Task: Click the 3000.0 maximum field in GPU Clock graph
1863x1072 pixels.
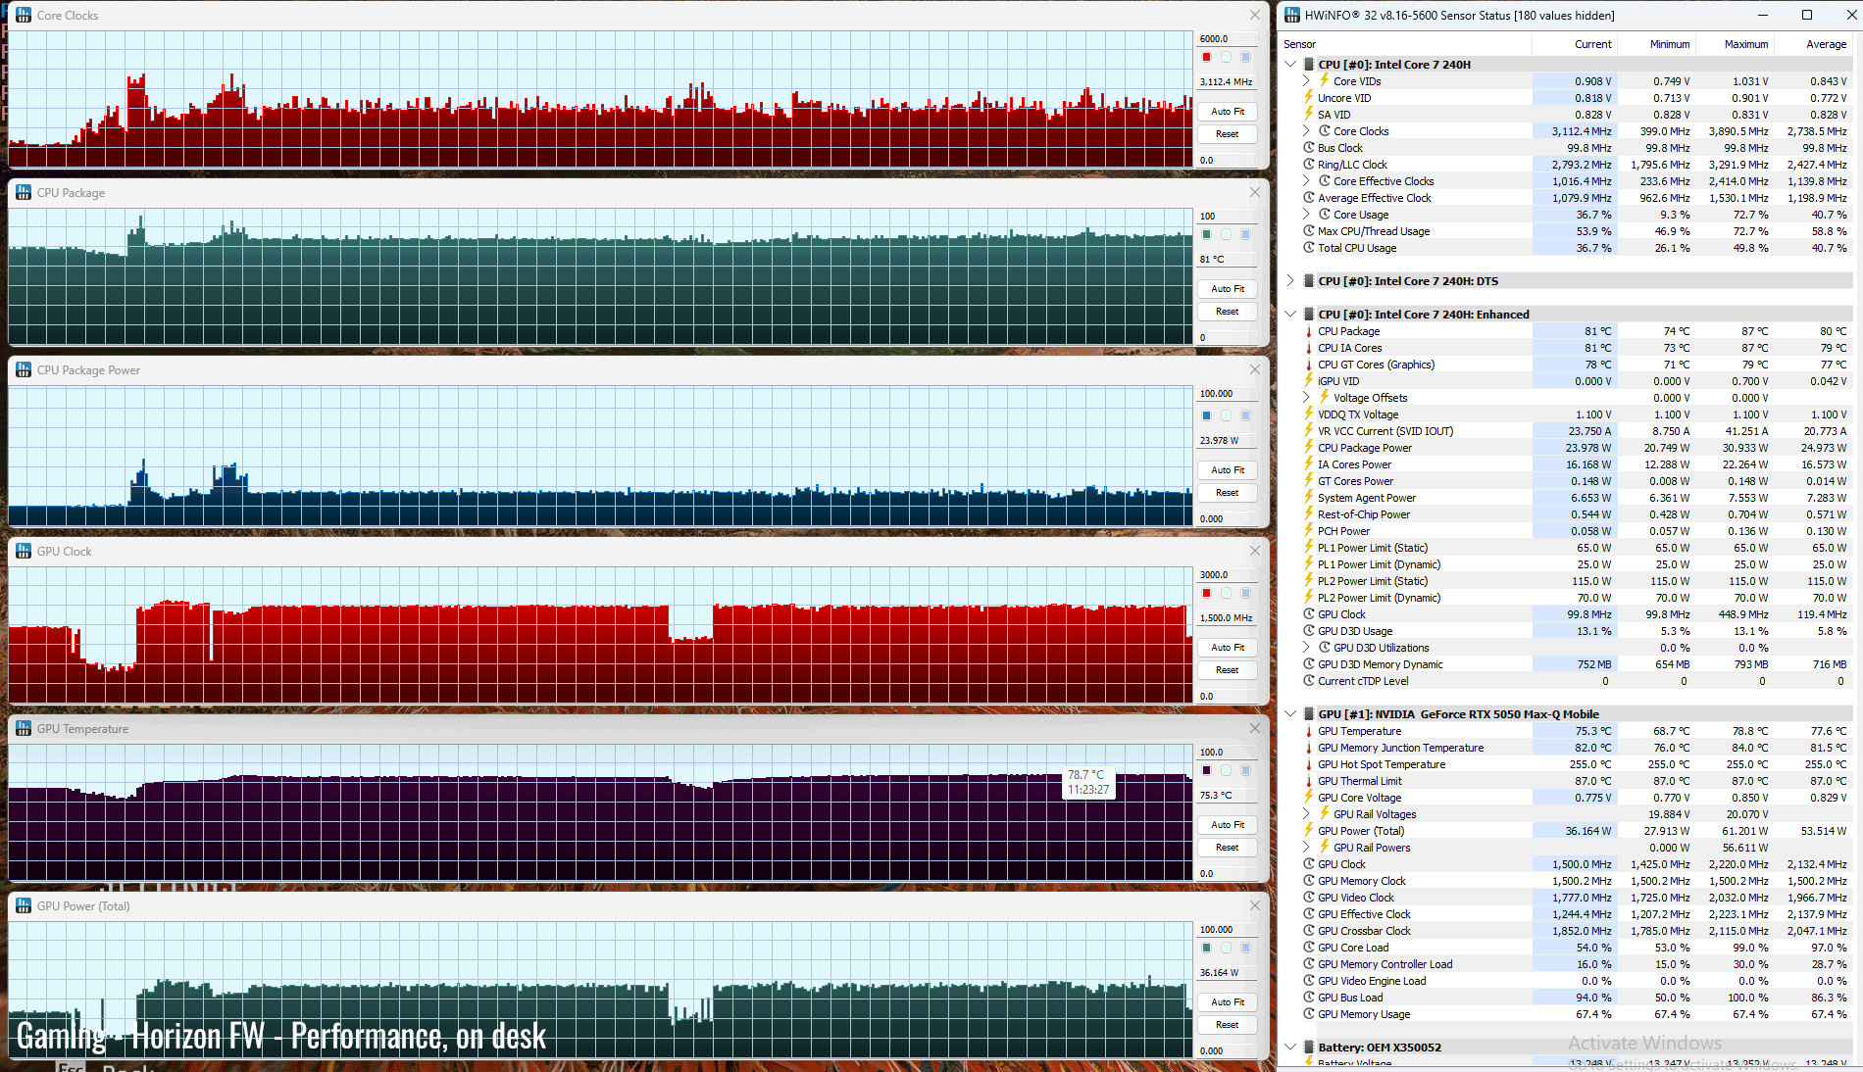Action: [x=1227, y=575]
